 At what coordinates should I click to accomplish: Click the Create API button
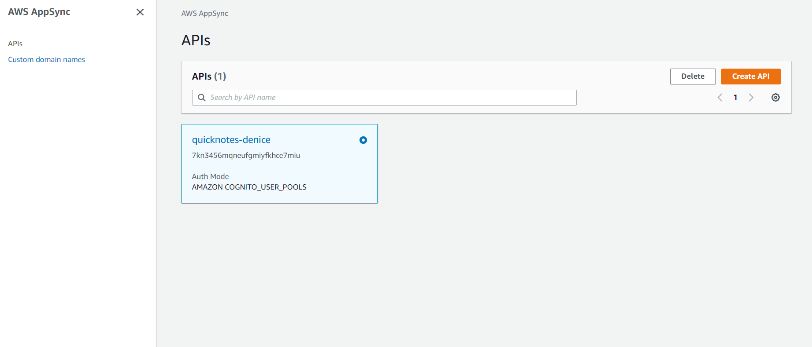751,77
